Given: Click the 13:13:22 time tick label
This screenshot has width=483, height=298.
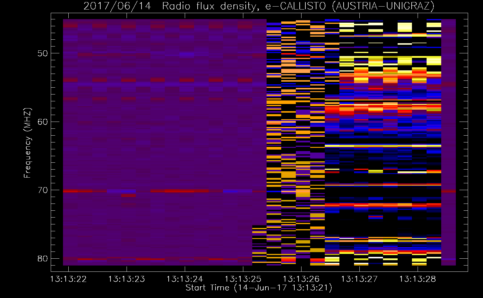Looking at the screenshot, I should click(x=68, y=279).
